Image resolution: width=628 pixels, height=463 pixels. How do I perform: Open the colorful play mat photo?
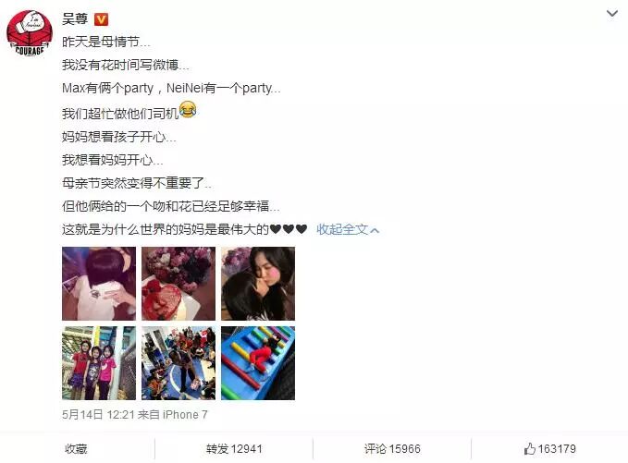click(x=258, y=363)
